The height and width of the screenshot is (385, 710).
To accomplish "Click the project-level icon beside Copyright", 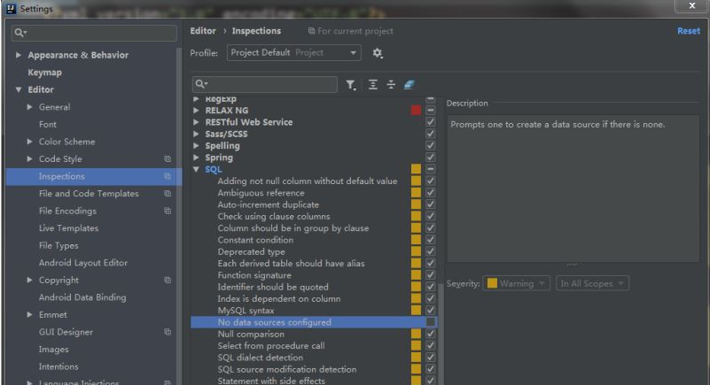I will click(168, 281).
